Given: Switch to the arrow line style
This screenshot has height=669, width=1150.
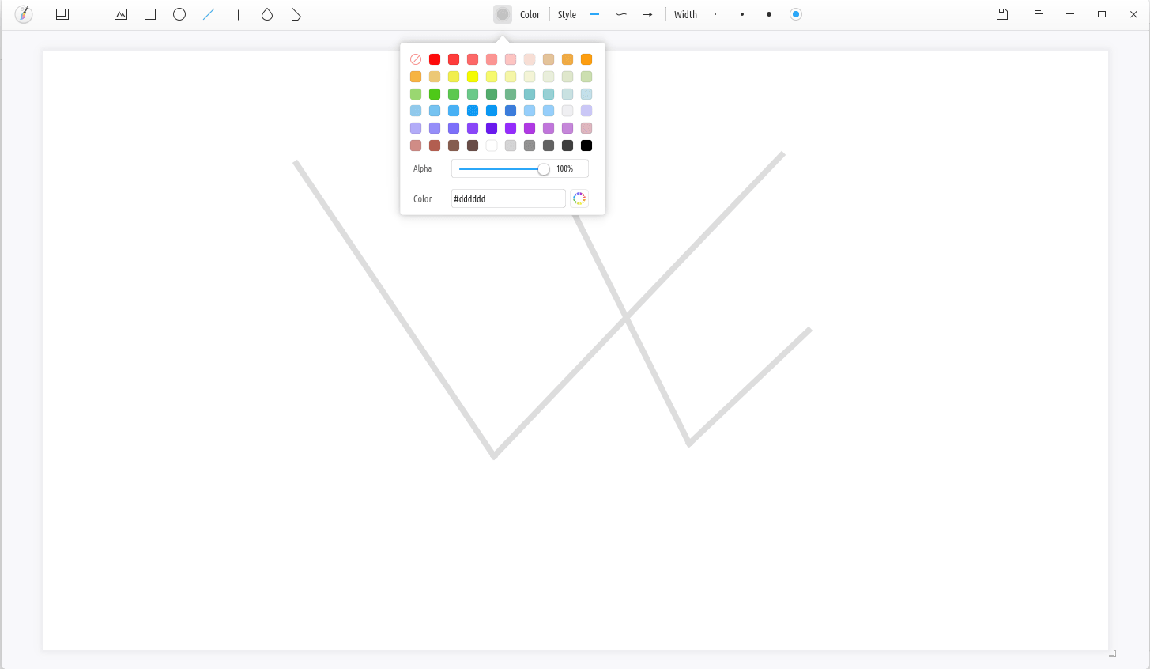Looking at the screenshot, I should tap(647, 14).
